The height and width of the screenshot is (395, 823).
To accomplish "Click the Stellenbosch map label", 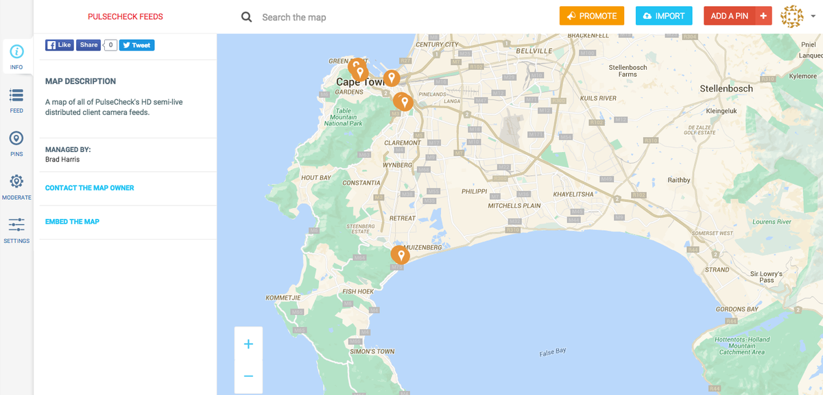I will 726,88.
